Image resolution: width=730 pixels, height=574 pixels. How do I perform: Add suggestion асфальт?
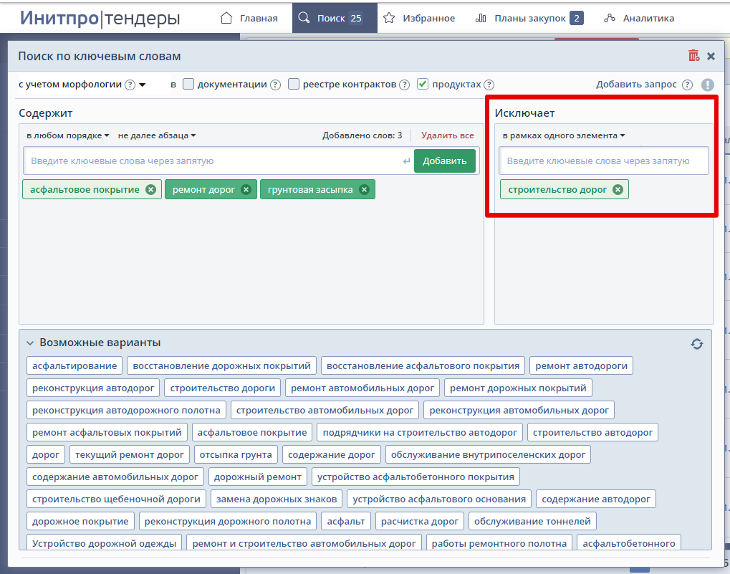coord(346,522)
